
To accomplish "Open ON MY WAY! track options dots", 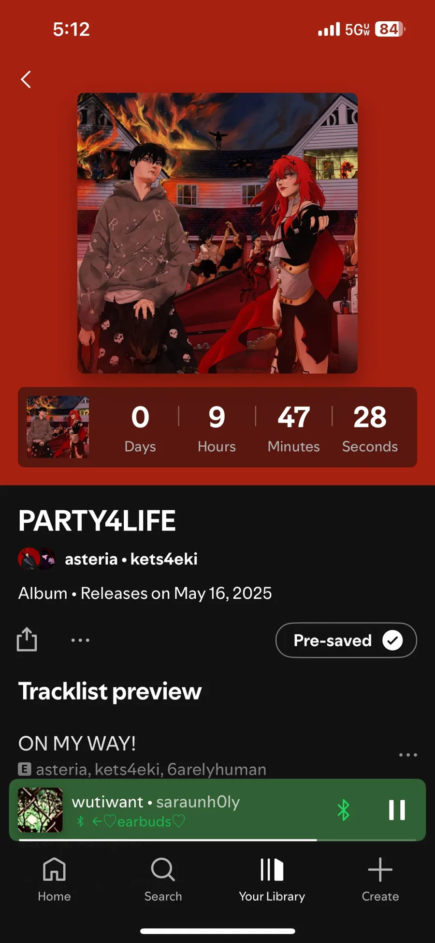I will point(408,755).
